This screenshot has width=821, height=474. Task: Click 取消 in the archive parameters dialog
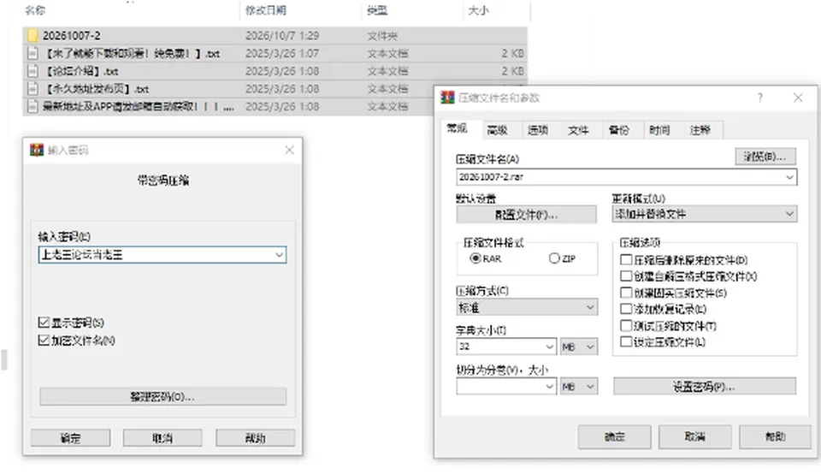[x=694, y=436]
